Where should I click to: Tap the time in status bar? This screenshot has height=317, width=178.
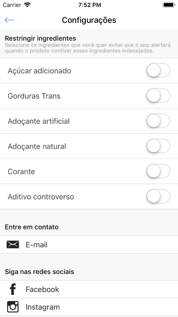[x=90, y=5]
